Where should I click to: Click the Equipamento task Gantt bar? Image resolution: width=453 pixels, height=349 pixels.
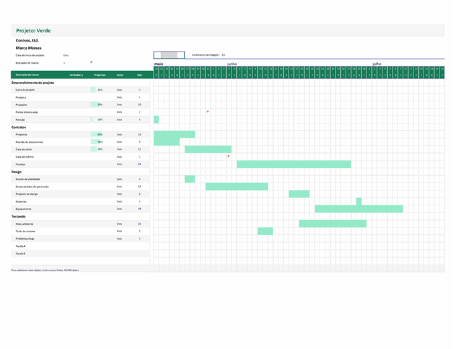click(358, 209)
